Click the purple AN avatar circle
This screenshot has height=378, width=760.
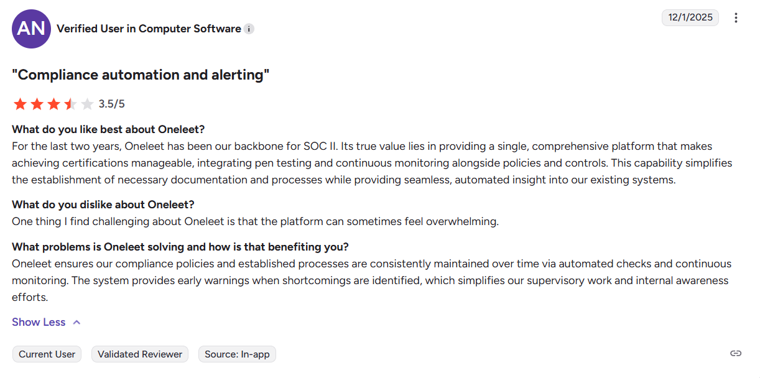pyautogui.click(x=31, y=29)
